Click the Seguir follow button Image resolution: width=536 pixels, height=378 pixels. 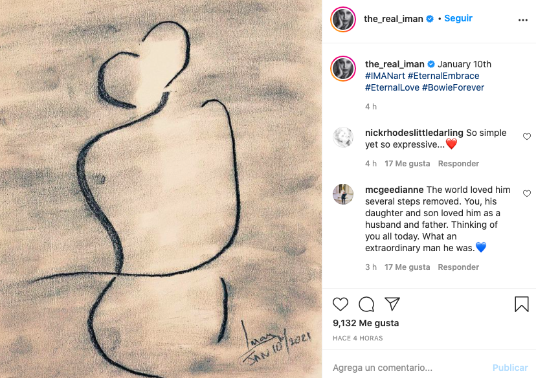point(458,19)
